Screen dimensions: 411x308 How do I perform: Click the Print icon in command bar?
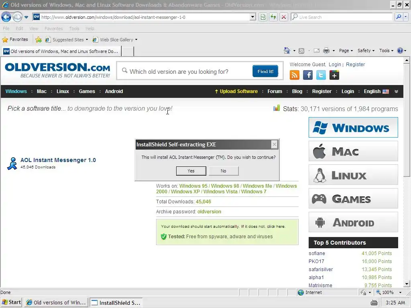[326, 51]
